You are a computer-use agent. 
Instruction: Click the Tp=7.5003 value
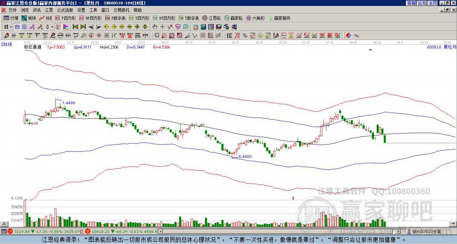tap(56, 47)
